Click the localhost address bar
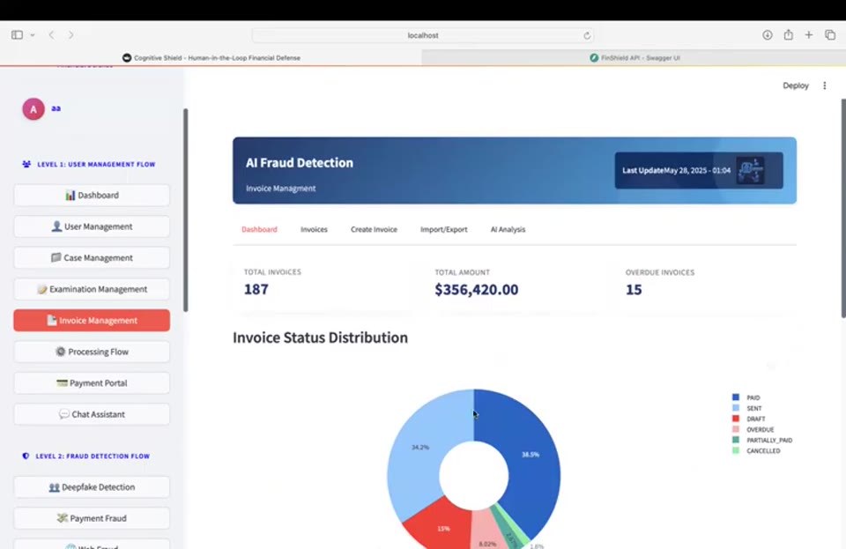The height and width of the screenshot is (549, 846). point(423,35)
